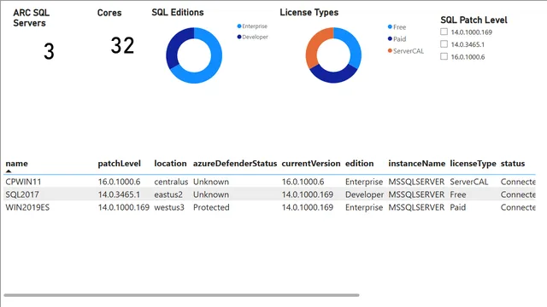The height and width of the screenshot is (307, 547).
Task: Sort table by location column header
Action: click(170, 163)
